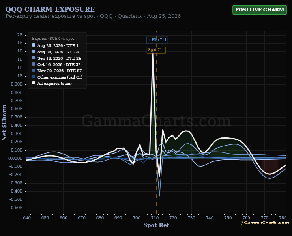Click the -0.10B y-axis tick label
This screenshot has width=292, height=236.
click(16, 166)
